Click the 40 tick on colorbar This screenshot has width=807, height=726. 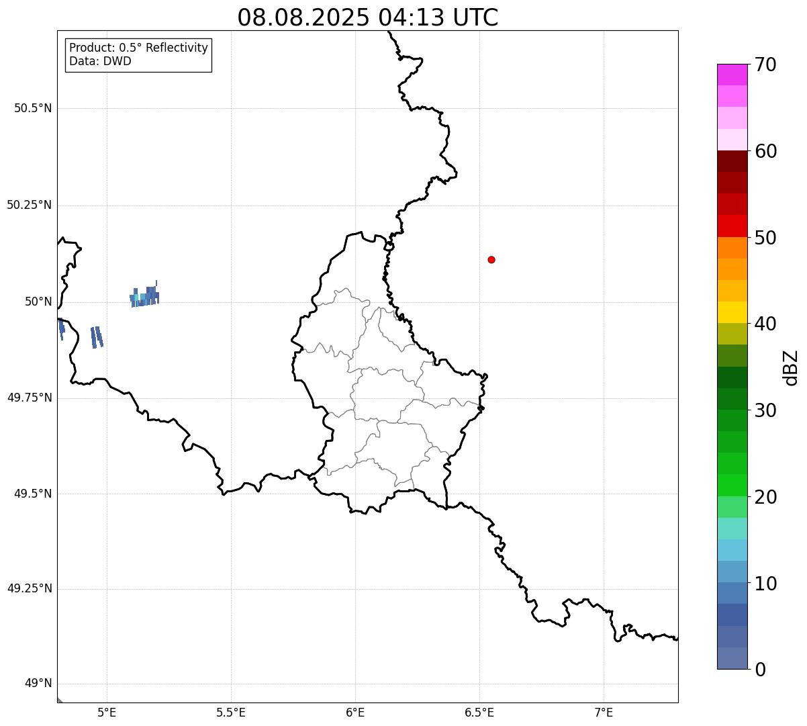[x=765, y=324]
